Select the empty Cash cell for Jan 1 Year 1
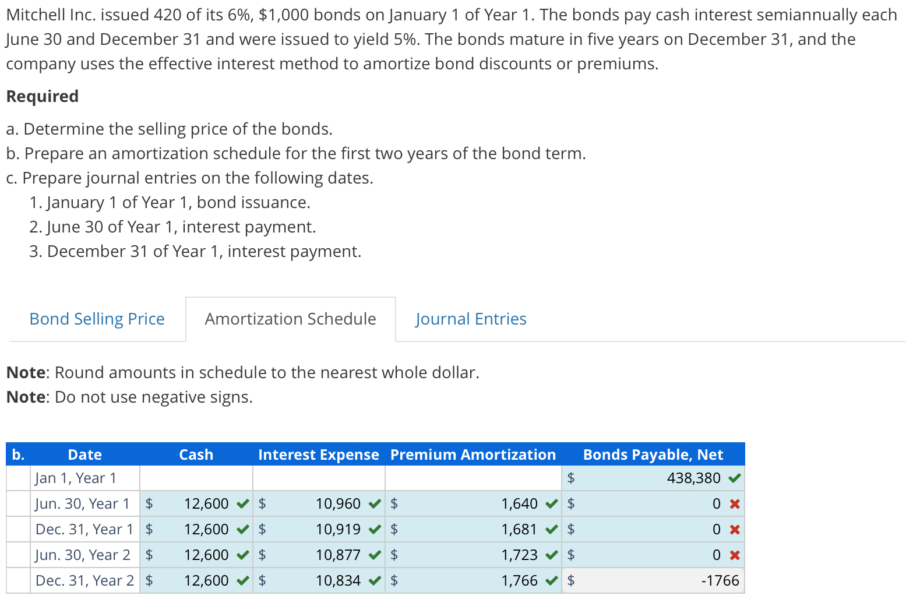Screen dimensions: 913x599 pyautogui.click(x=196, y=477)
